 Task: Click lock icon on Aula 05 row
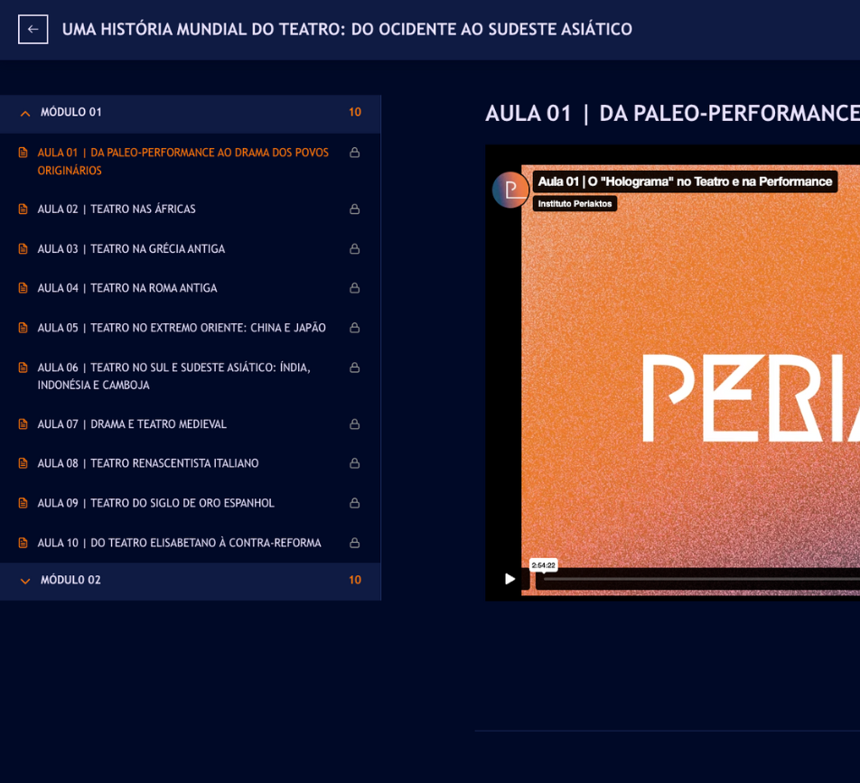click(x=355, y=328)
